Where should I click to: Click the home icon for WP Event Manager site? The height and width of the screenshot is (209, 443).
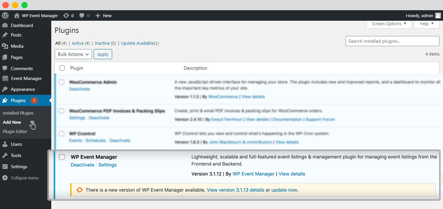coord(17,15)
